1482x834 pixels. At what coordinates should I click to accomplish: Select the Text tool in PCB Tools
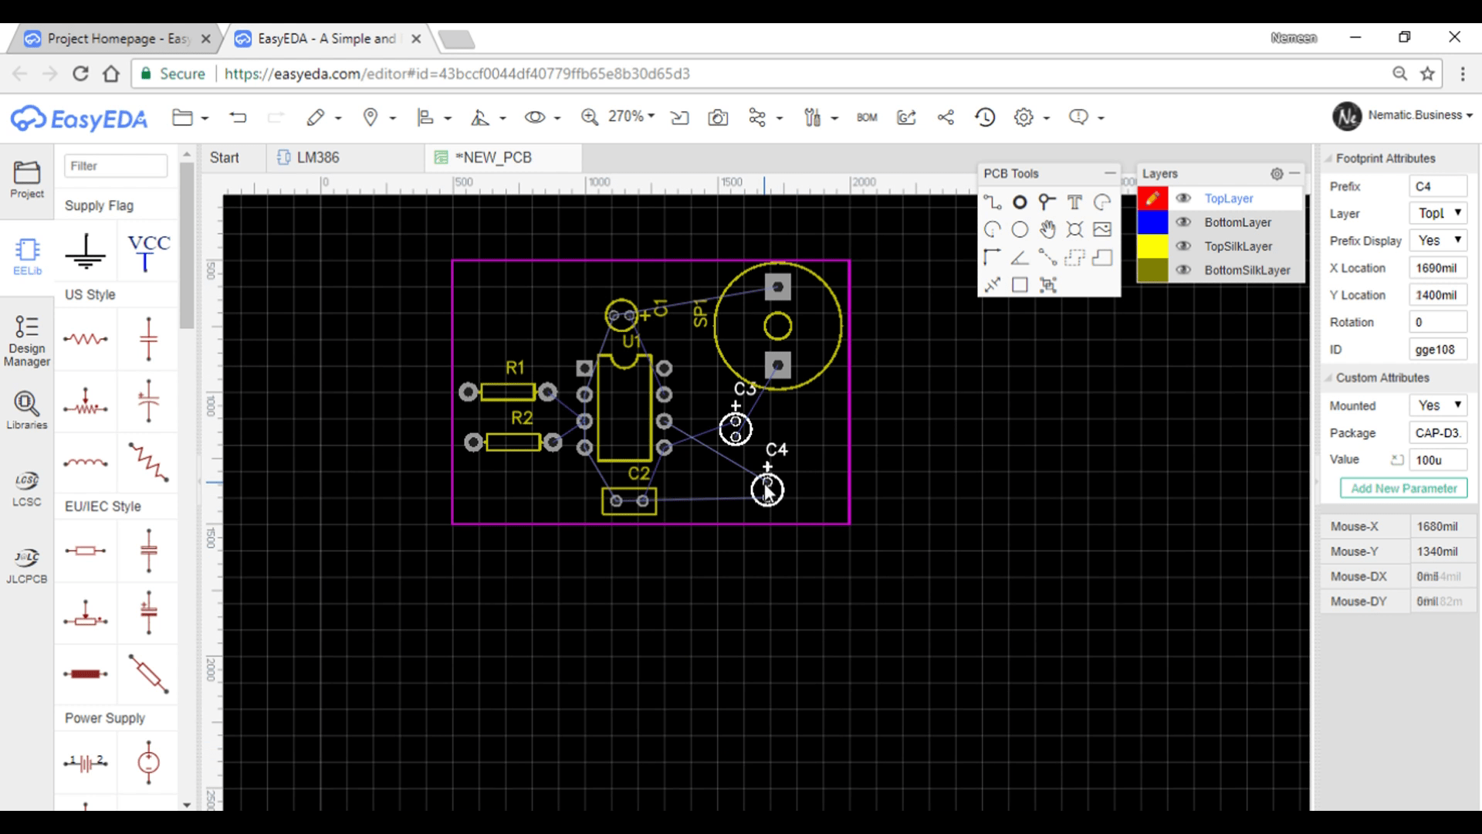point(1074,202)
